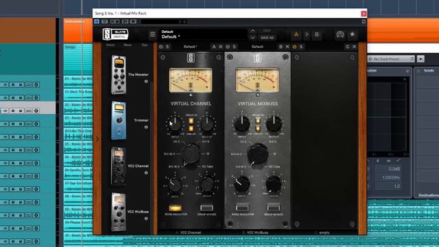Remove the module from slot B with X
The height and width of the screenshot is (247, 439).
pos(287,47)
